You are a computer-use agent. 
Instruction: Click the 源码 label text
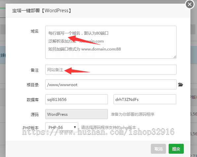click(x=34, y=115)
